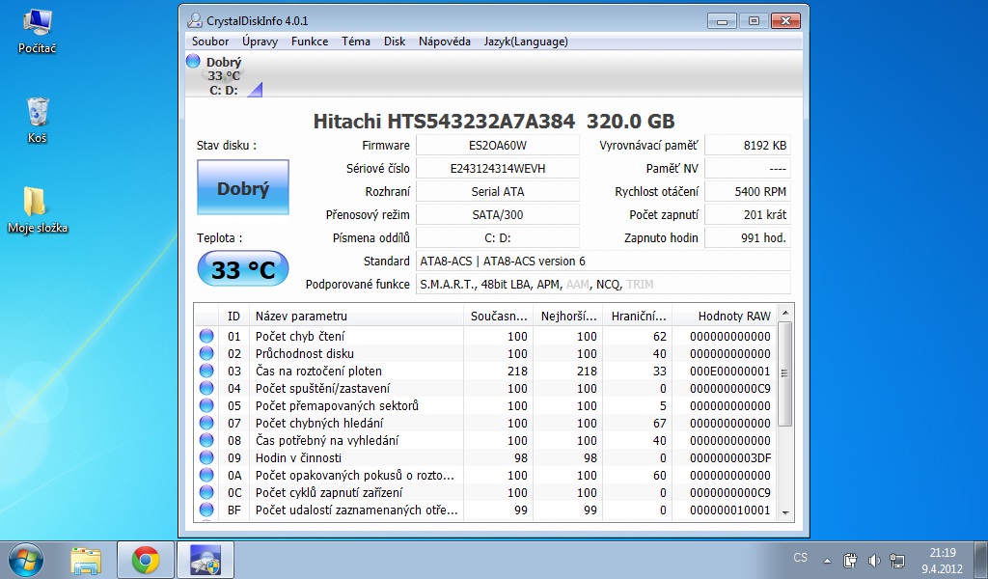Click the Písmena oddílů field C: D:
Screen dimensions: 988x579
point(498,238)
